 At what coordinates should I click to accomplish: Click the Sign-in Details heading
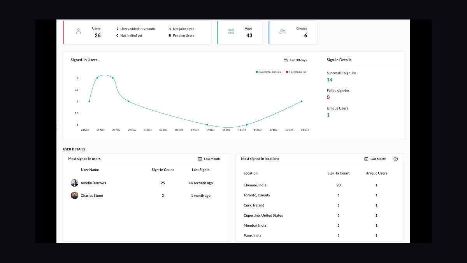click(x=339, y=60)
